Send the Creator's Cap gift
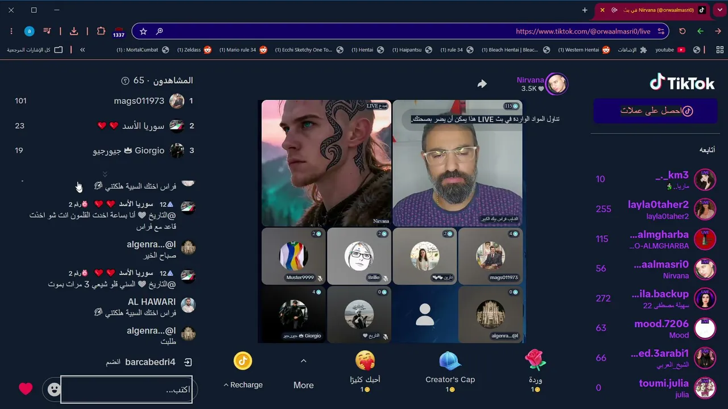Screen dimensions: 728x409 pos(450,372)
